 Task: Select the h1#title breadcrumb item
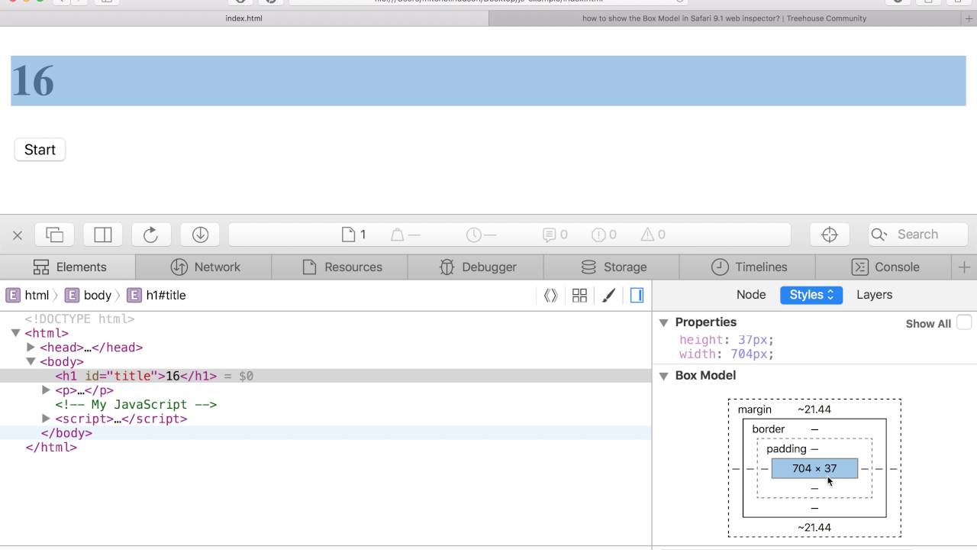[x=156, y=295]
